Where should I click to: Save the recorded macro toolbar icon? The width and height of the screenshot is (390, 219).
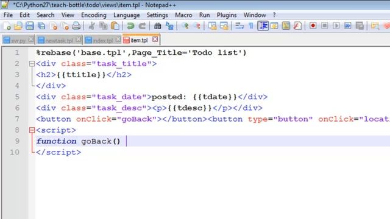360,26
